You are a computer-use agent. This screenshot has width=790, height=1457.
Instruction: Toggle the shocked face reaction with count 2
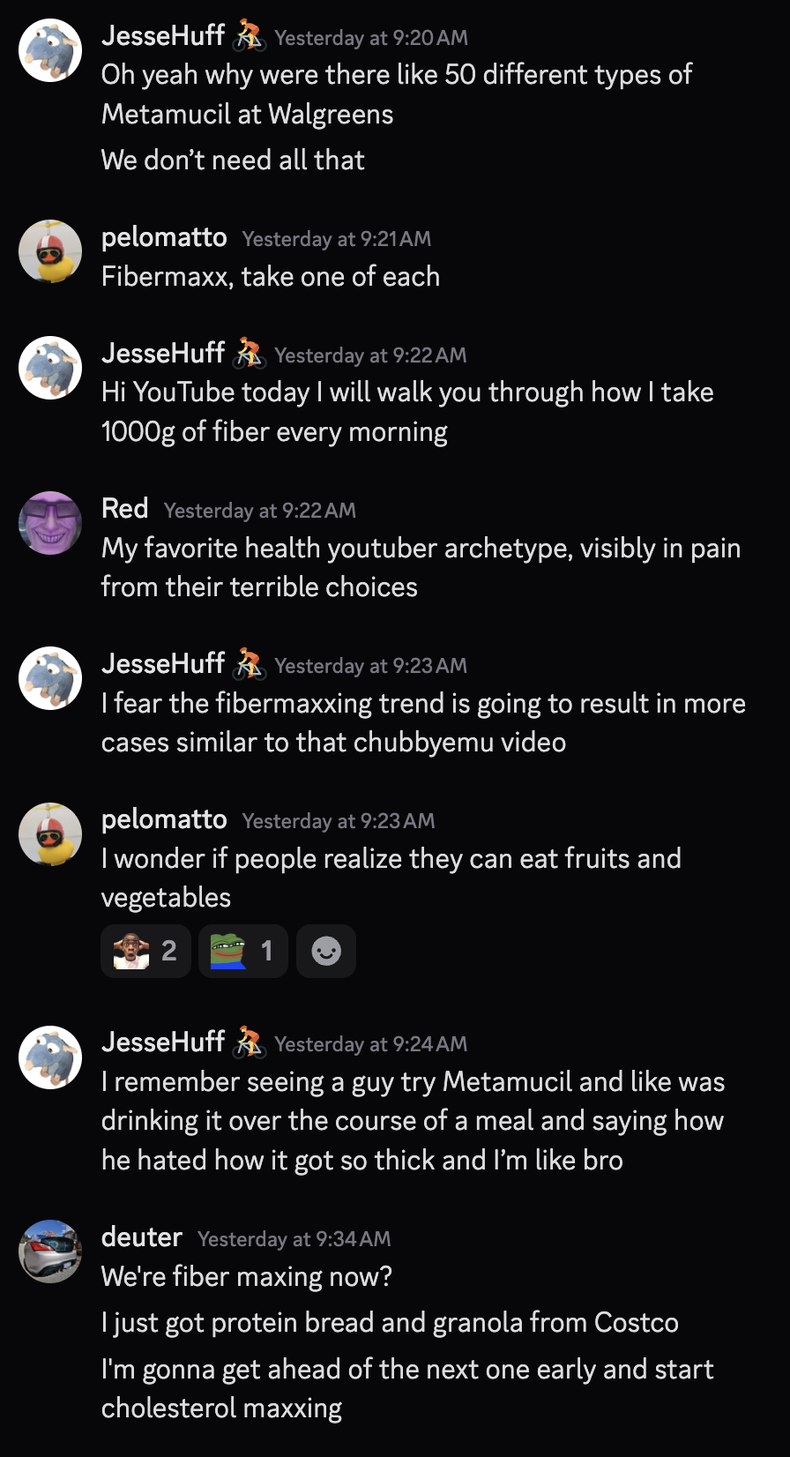pyautogui.click(x=145, y=951)
